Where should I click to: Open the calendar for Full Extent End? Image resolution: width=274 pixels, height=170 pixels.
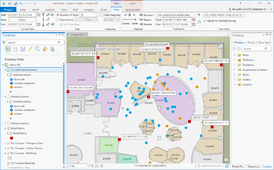tap(193, 24)
